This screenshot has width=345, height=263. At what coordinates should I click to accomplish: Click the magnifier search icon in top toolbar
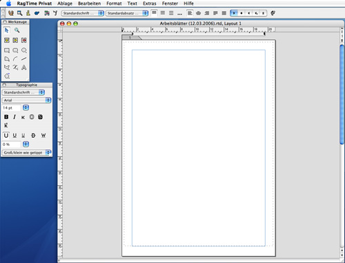click(x=19, y=13)
